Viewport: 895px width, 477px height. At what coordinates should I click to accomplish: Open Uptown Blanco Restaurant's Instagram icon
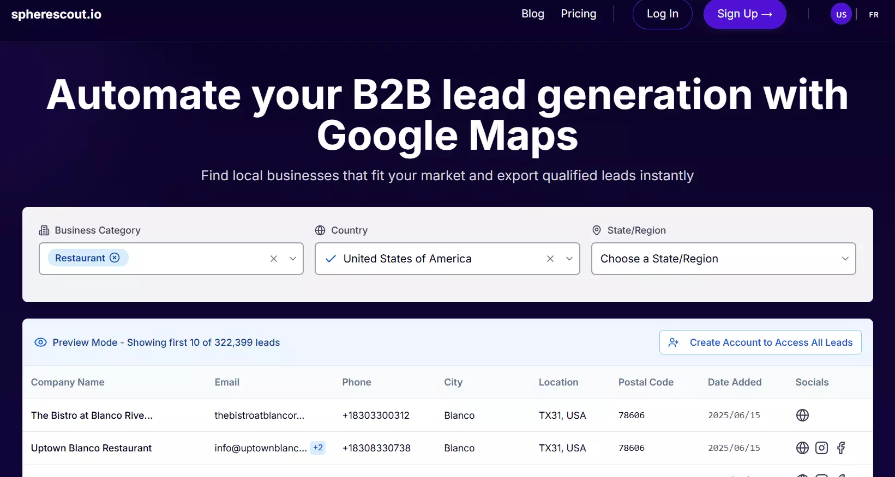click(x=821, y=448)
